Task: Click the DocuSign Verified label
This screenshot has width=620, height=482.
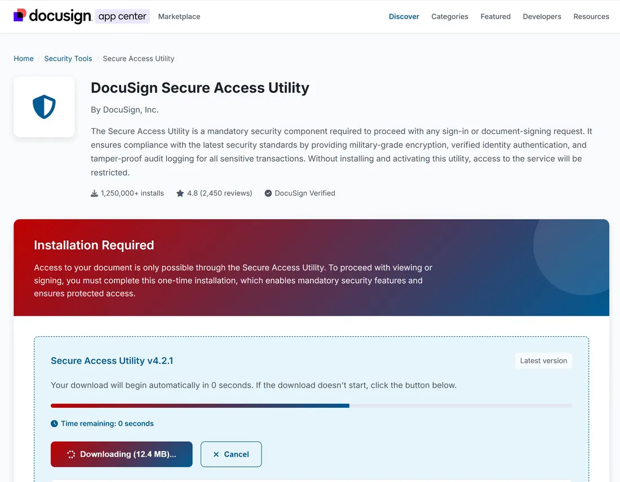Action: coord(305,193)
